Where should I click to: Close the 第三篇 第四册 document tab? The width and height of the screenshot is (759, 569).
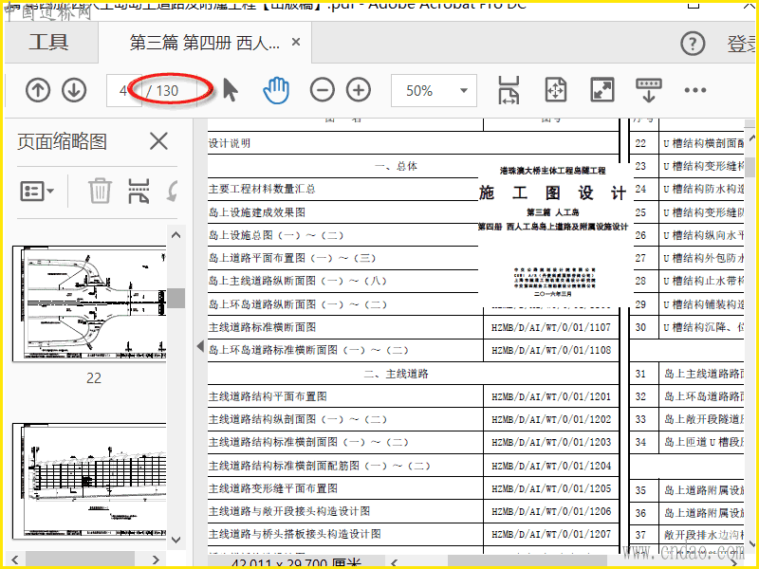point(296,42)
